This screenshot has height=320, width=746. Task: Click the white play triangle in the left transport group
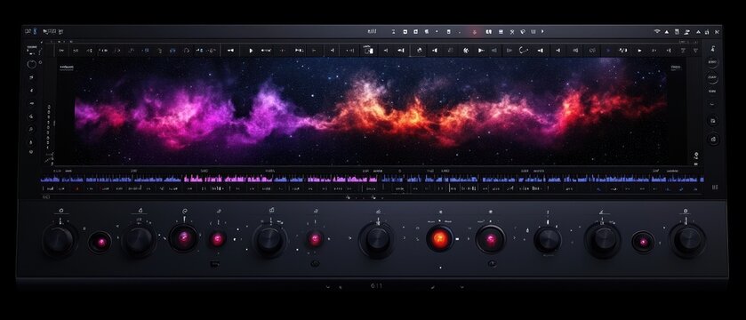[x=252, y=51]
